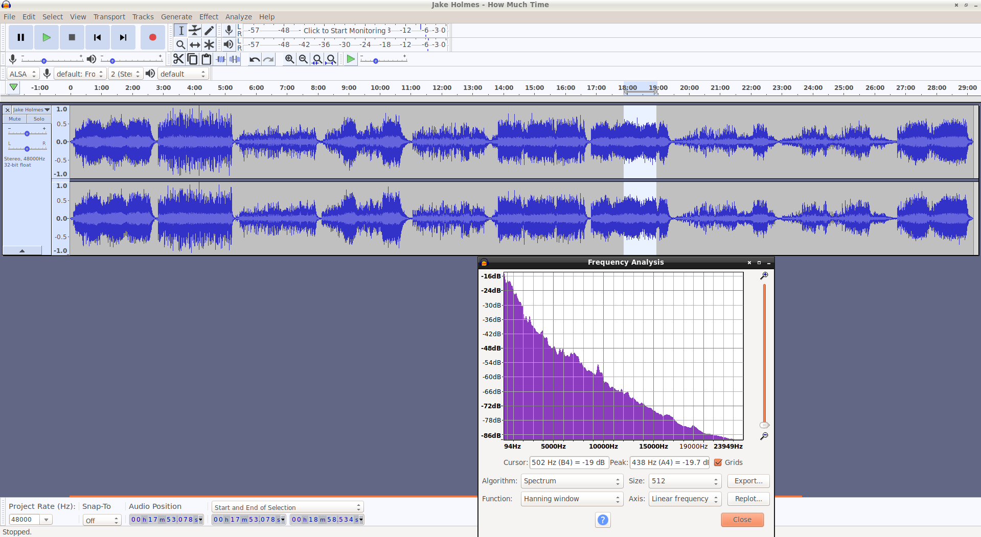The width and height of the screenshot is (981, 537).
Task: Open the Jake Holmes track name dropdown
Action: [31, 110]
